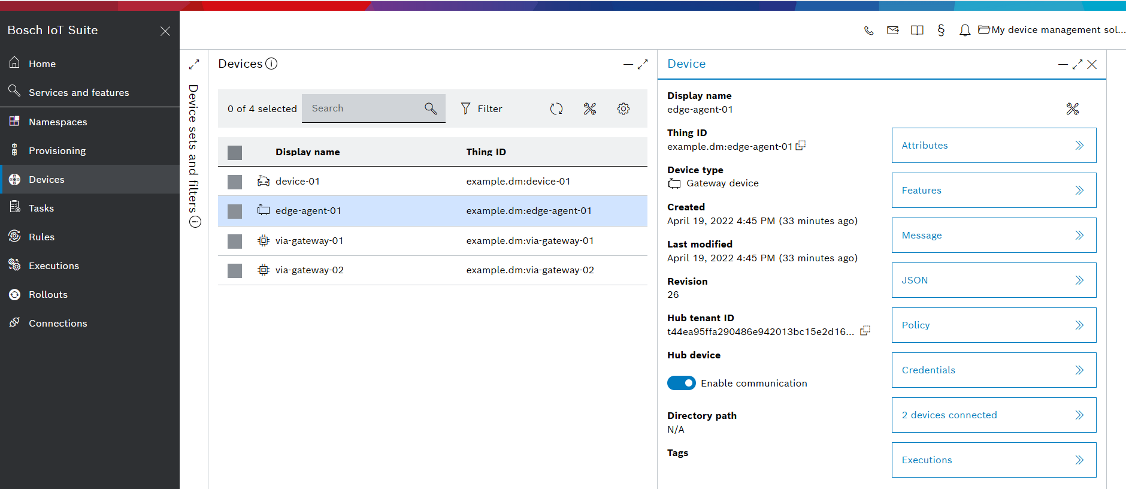Screen dimensions: 1126x489
Task: Open the device Filter
Action: [482, 108]
